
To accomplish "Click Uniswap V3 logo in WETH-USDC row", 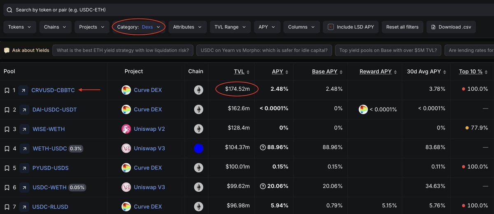I will tap(126, 148).
